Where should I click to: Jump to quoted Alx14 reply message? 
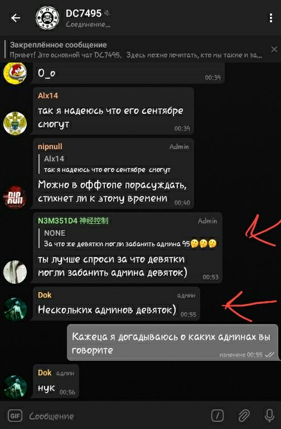pyautogui.click(x=107, y=164)
